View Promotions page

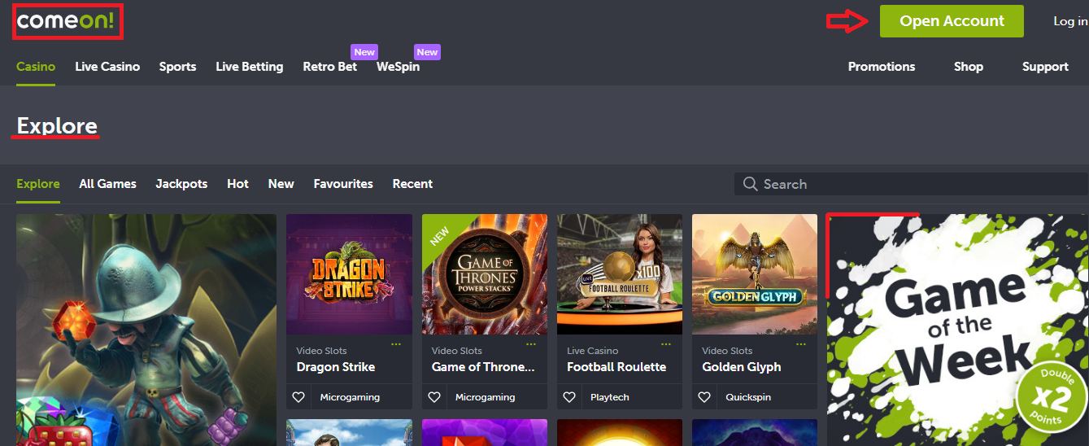pos(882,67)
